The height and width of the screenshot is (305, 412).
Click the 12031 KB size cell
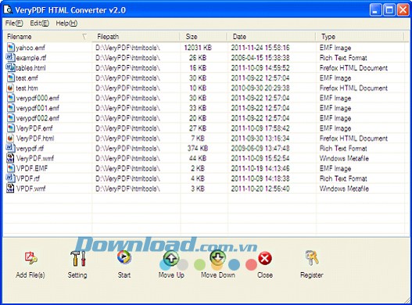coord(198,48)
